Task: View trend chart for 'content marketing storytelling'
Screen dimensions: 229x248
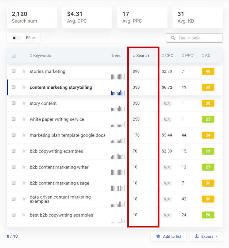Action: click(x=118, y=92)
